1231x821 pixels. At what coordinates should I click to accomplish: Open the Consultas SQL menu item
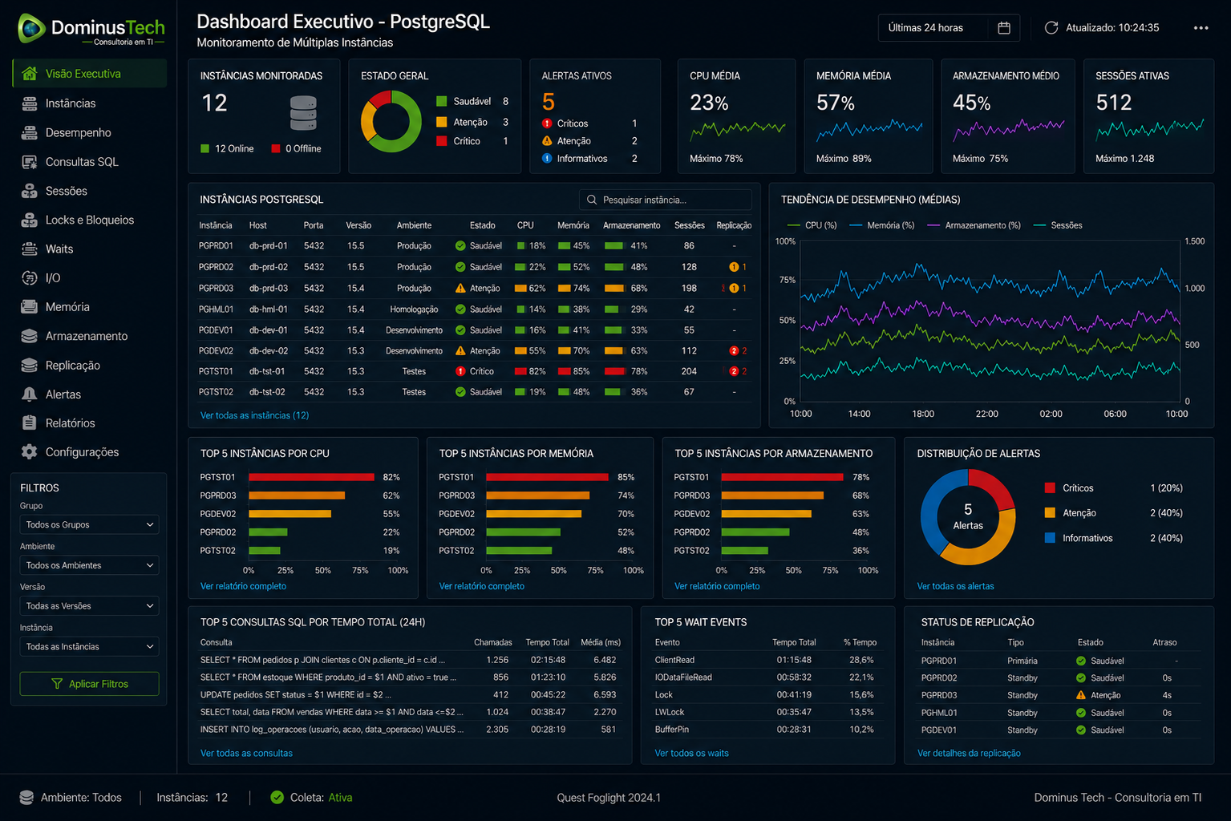tap(90, 162)
